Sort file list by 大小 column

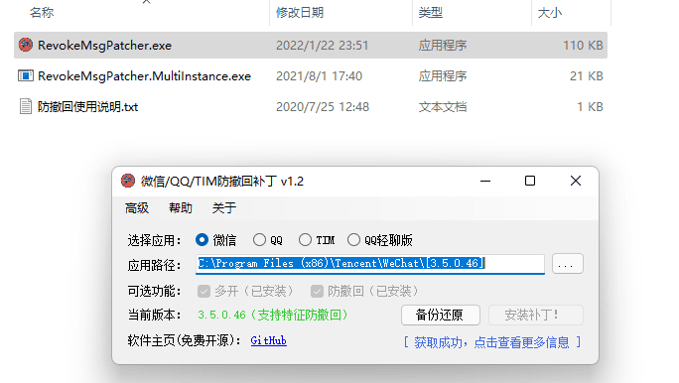tap(550, 13)
